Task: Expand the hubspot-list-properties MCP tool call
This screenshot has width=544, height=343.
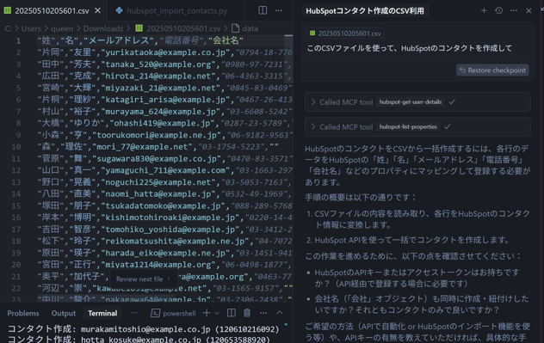Action: tap(417, 127)
